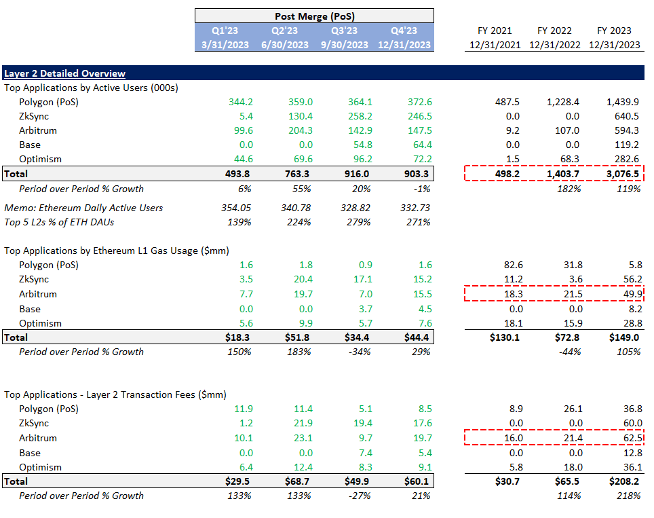Select the 279% L2 share cell
The width and height of the screenshot is (654, 518).
(x=359, y=222)
